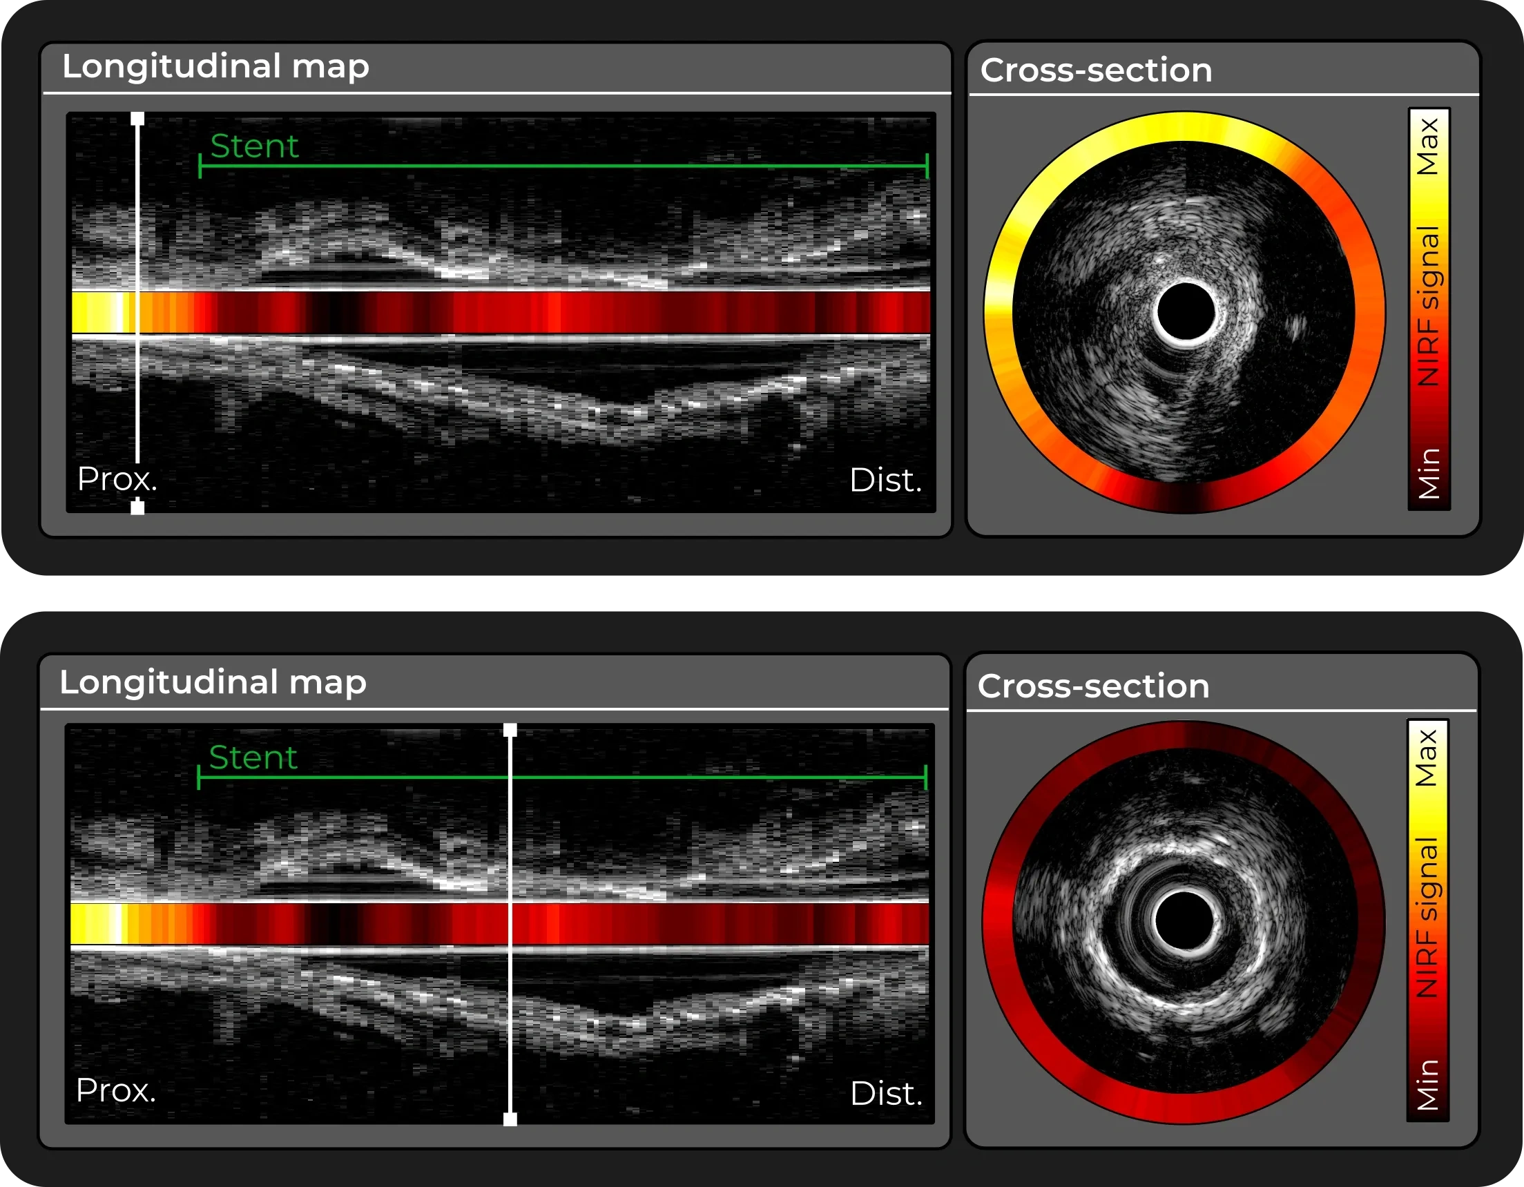Click bottom handle of lower frame marker
1524x1187 pixels.
(510, 1119)
